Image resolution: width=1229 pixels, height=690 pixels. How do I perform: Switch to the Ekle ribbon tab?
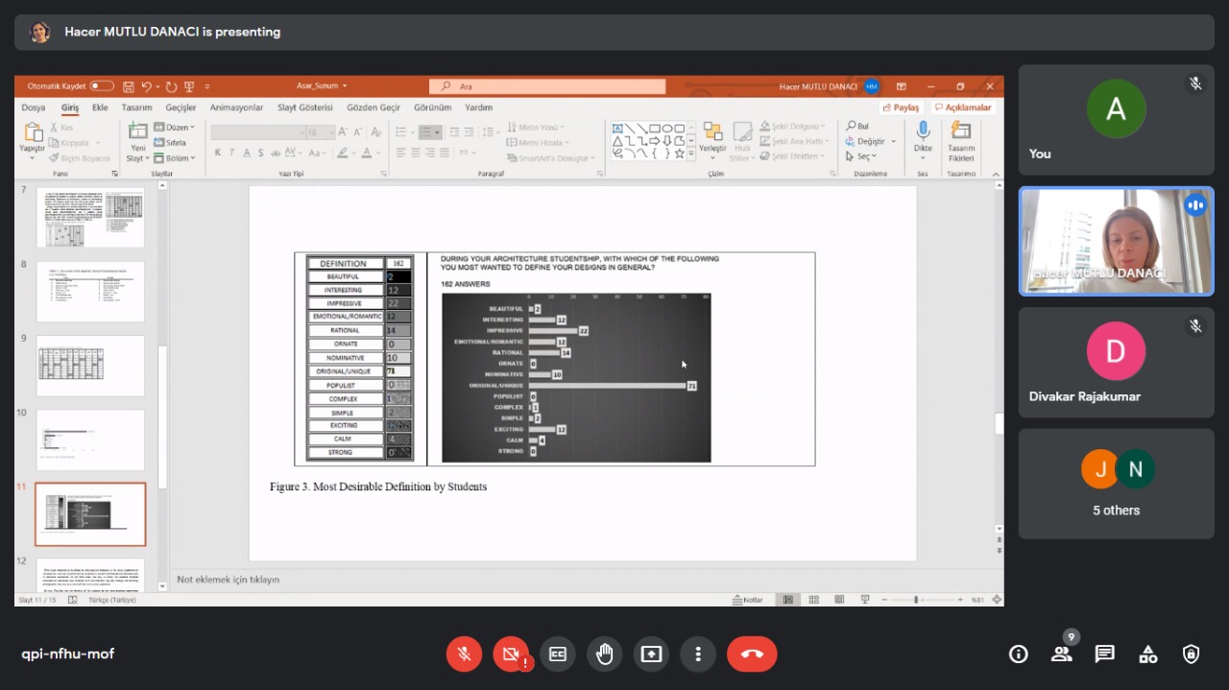[100, 107]
